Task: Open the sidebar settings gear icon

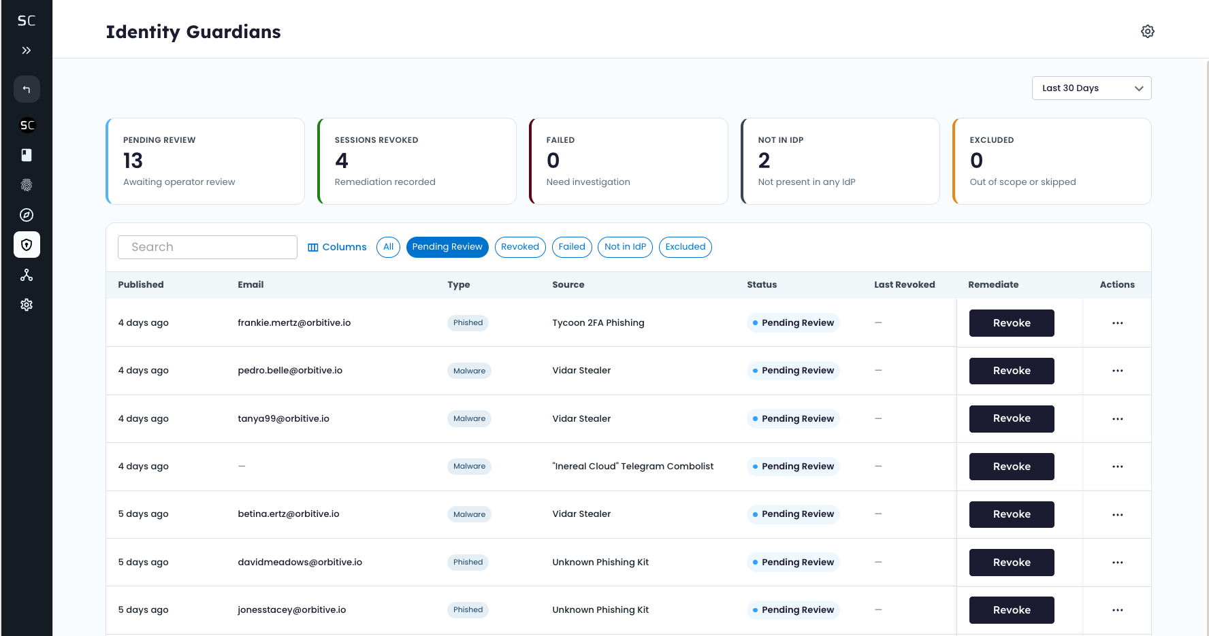Action: tap(27, 305)
